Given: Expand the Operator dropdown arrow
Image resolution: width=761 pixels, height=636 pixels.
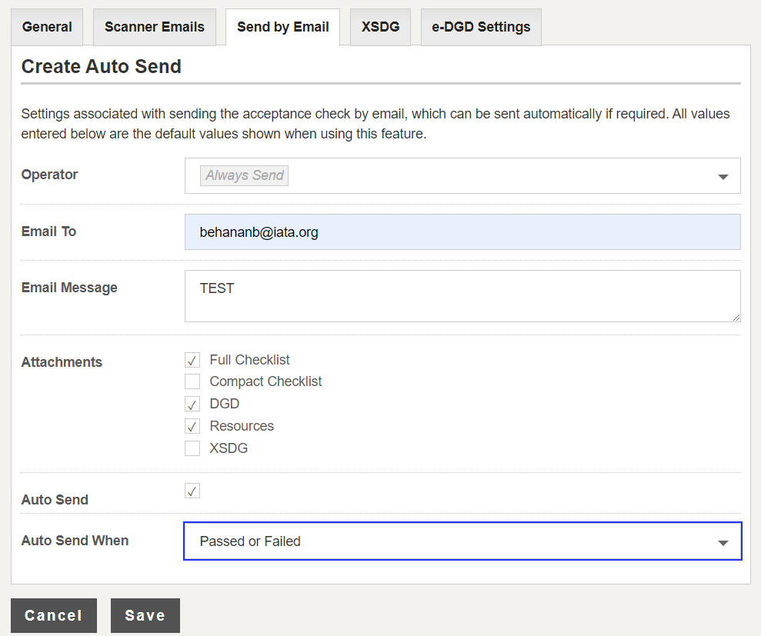Looking at the screenshot, I should [x=723, y=177].
